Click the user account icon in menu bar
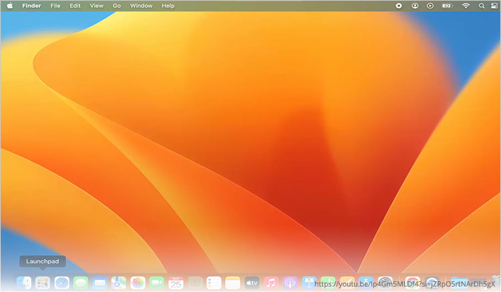The height and width of the screenshot is (292, 501). coord(415,6)
